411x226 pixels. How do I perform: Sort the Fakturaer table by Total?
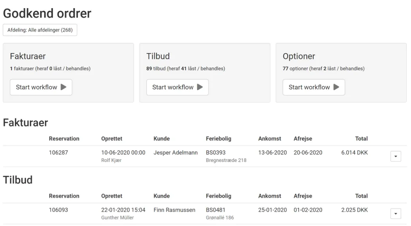[x=361, y=138]
